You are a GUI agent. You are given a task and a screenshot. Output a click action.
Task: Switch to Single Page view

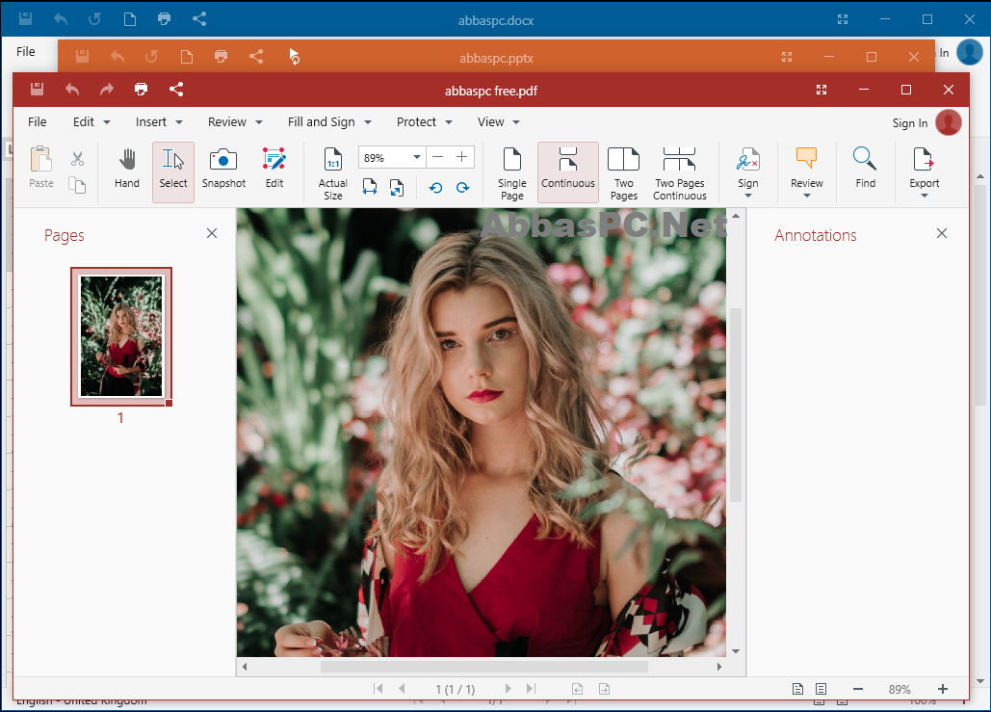(512, 173)
